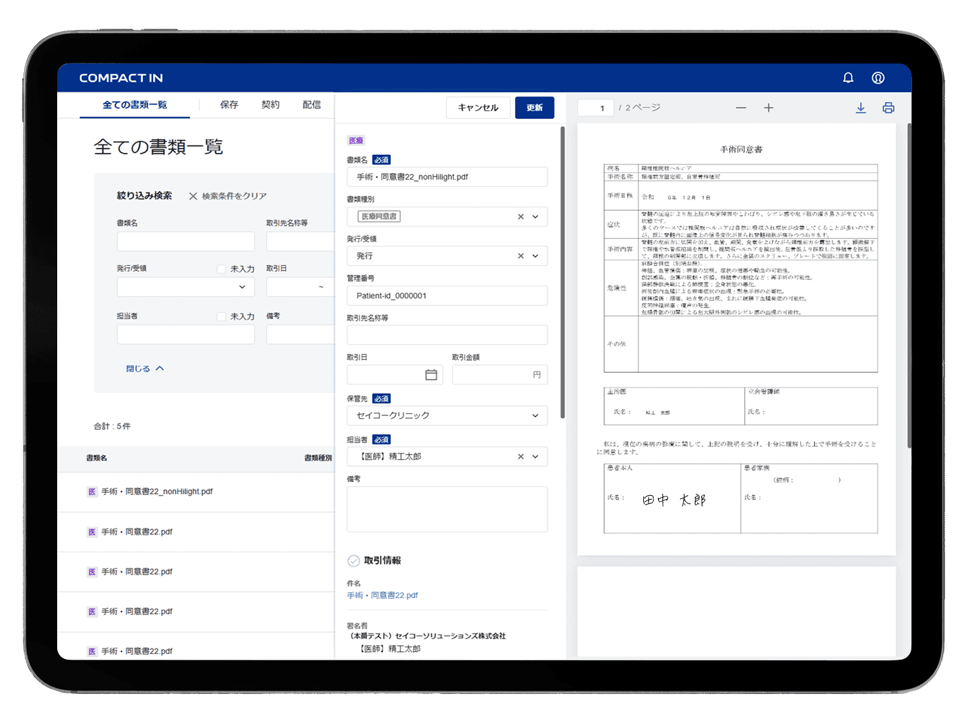The width and height of the screenshot is (973, 720).
Task: Click 合計：5件 total text
Action: pyautogui.click(x=112, y=427)
